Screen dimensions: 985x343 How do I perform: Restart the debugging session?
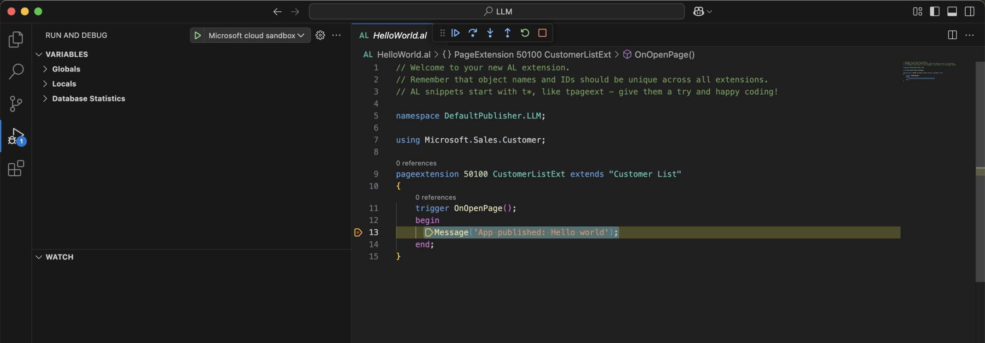click(525, 33)
